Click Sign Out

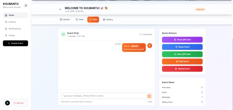click(x=19, y=103)
